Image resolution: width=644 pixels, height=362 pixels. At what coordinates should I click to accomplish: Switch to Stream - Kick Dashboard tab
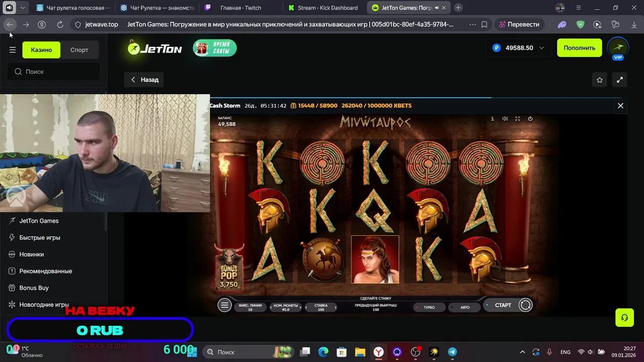(x=325, y=8)
